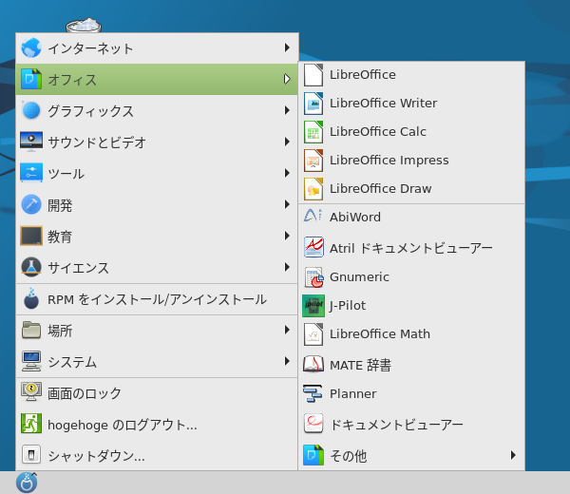Click the グラフィックス sphere icon

tap(31, 110)
